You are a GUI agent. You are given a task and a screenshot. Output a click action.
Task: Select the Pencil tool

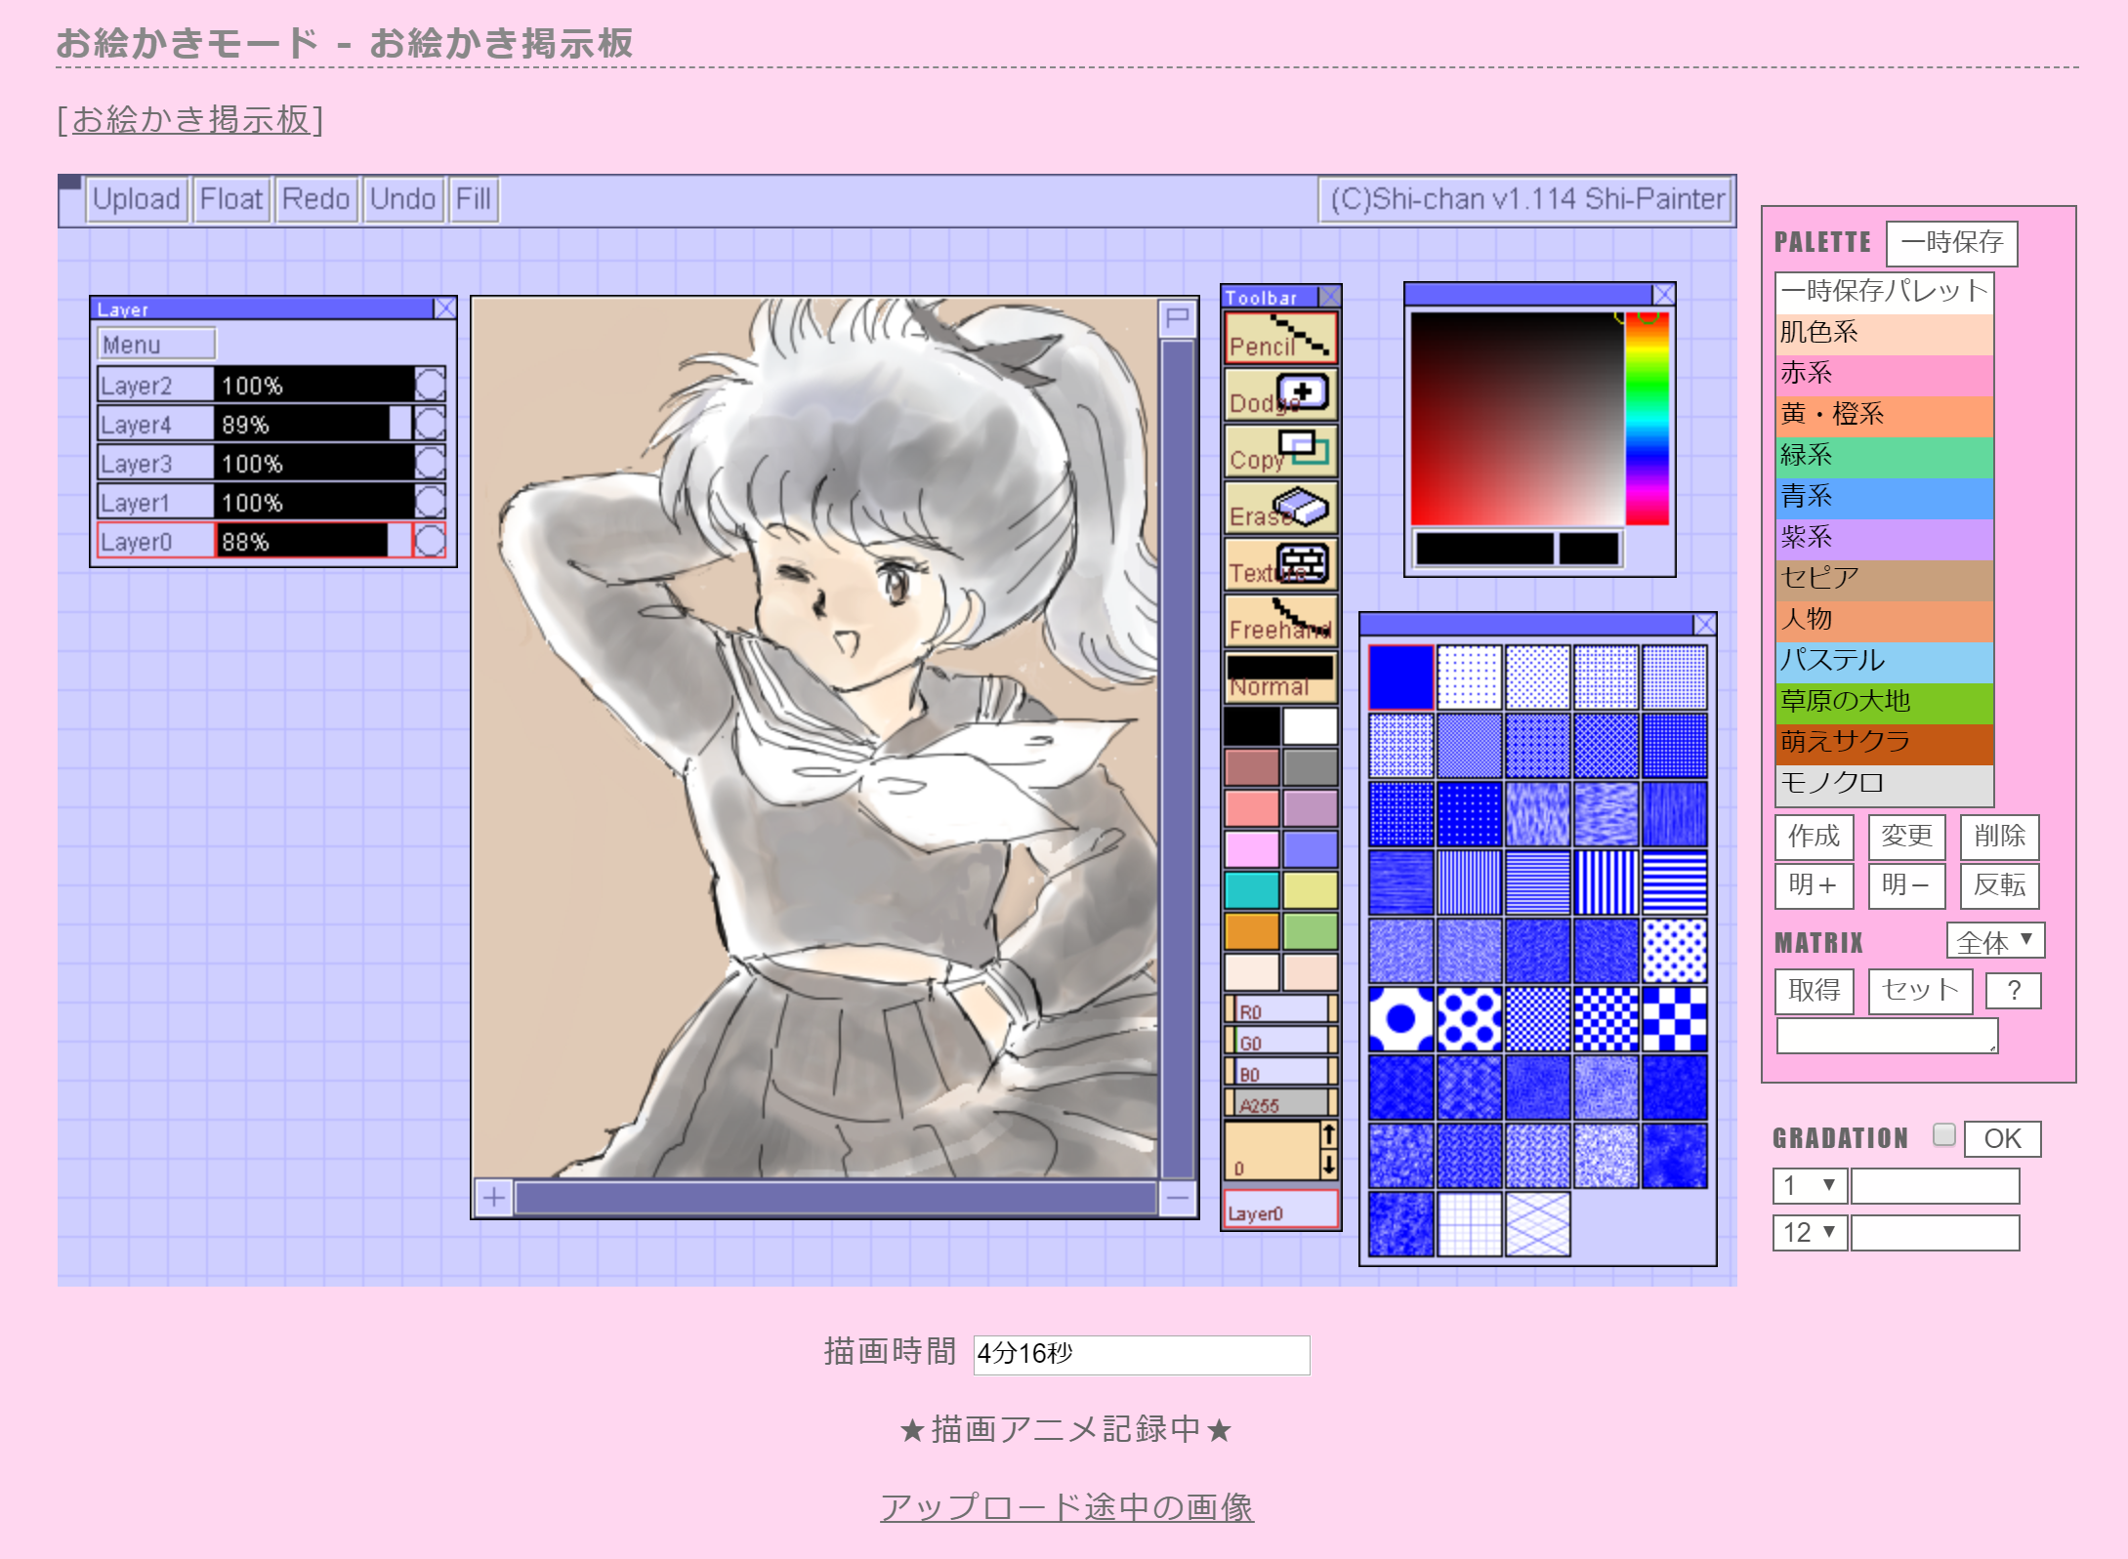click(x=1279, y=338)
